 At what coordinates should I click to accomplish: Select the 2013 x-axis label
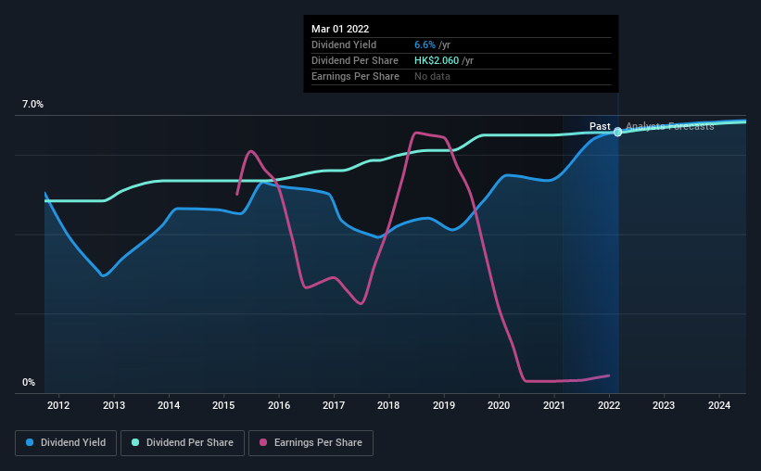coord(114,405)
